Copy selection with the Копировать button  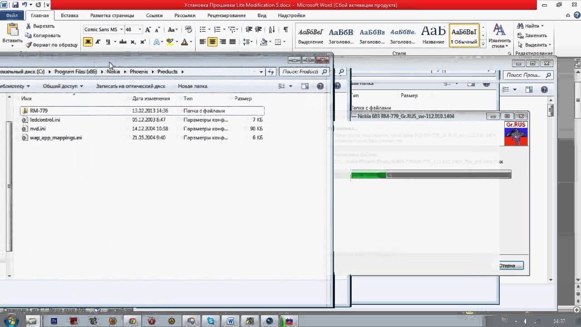[43, 35]
